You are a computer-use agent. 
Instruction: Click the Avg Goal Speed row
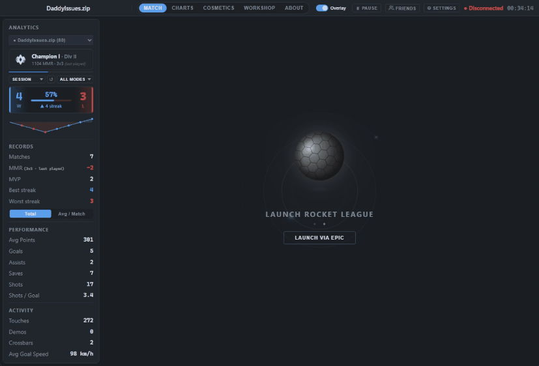point(51,354)
